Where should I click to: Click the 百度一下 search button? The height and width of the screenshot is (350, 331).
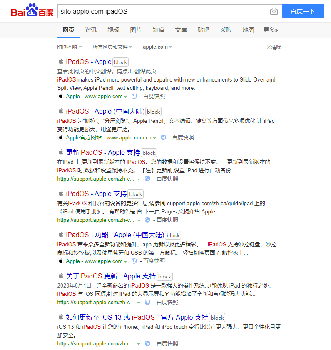click(x=303, y=11)
